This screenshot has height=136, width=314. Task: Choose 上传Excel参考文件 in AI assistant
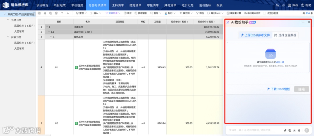(x=255, y=35)
